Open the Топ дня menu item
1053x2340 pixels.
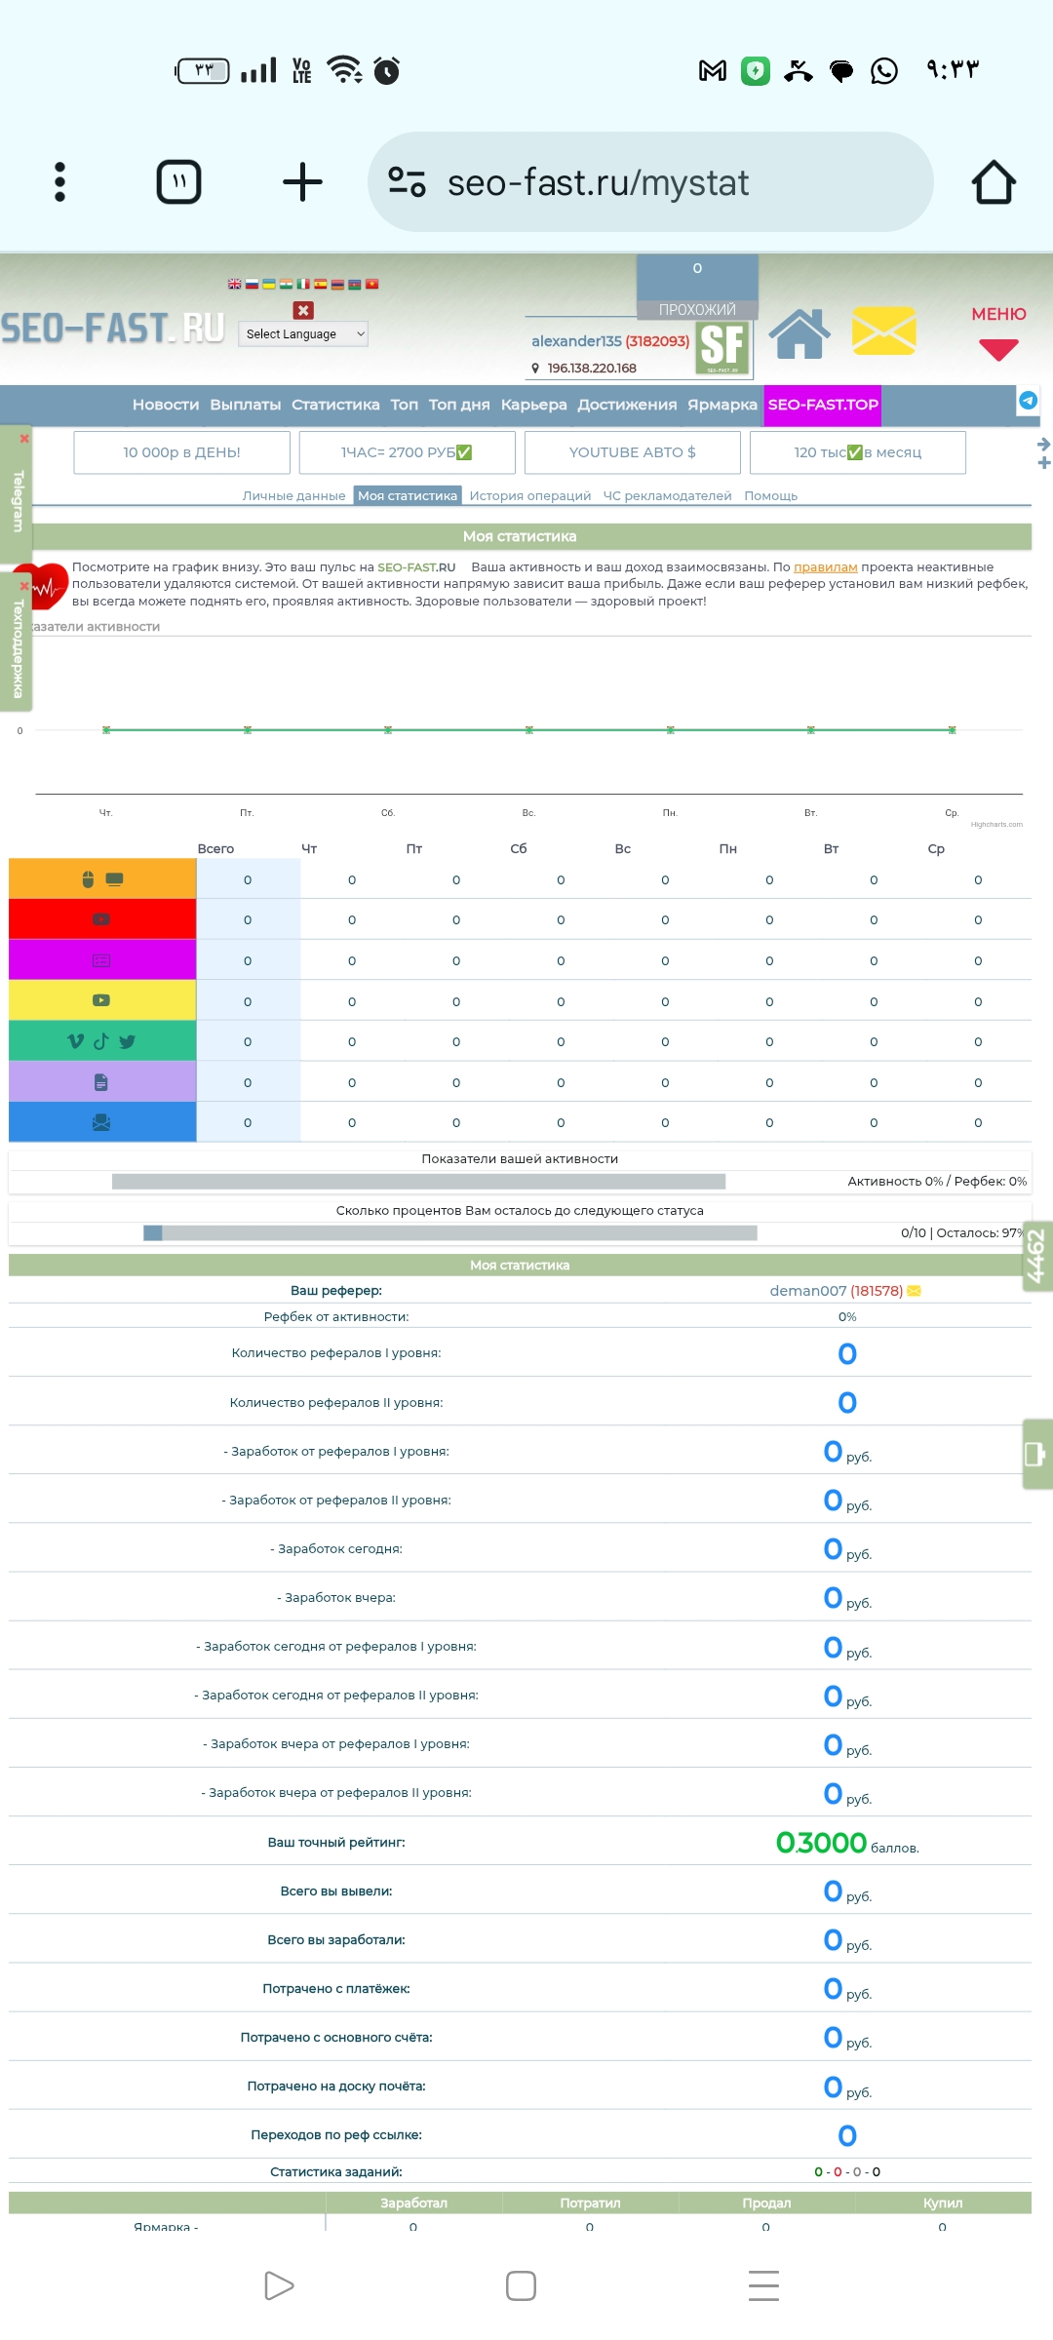click(459, 405)
